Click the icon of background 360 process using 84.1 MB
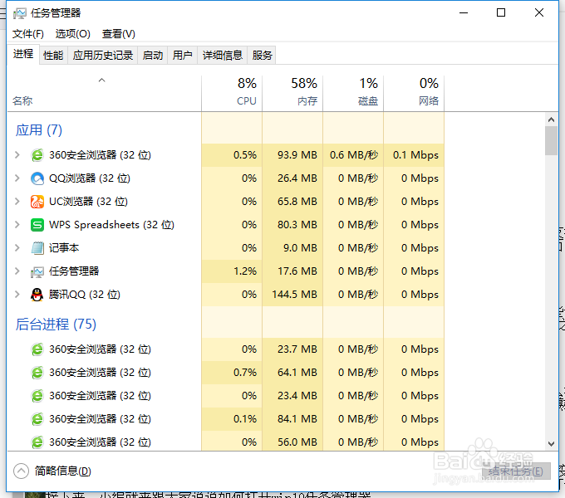This screenshot has width=565, height=498. (x=37, y=419)
